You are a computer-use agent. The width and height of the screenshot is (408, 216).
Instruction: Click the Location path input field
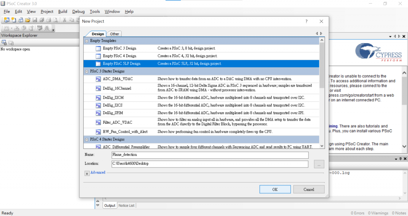pyautogui.click(x=210, y=164)
